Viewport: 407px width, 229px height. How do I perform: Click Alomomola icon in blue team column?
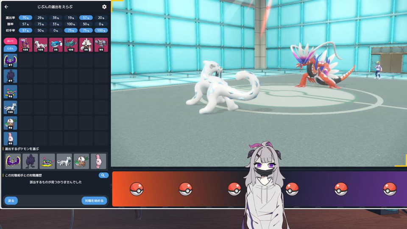point(10,139)
